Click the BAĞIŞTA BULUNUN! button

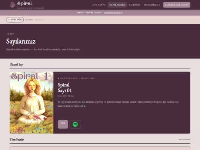click(x=177, y=5)
